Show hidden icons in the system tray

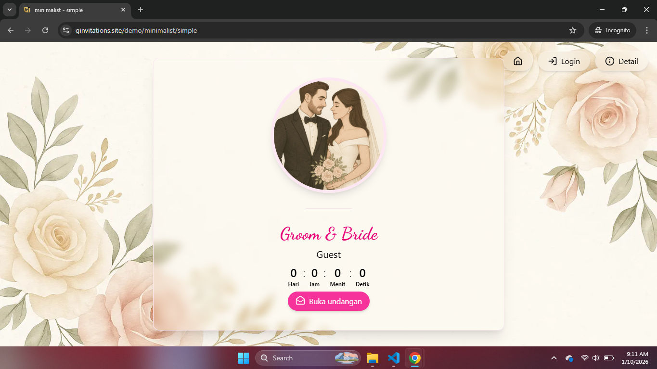coord(554,357)
